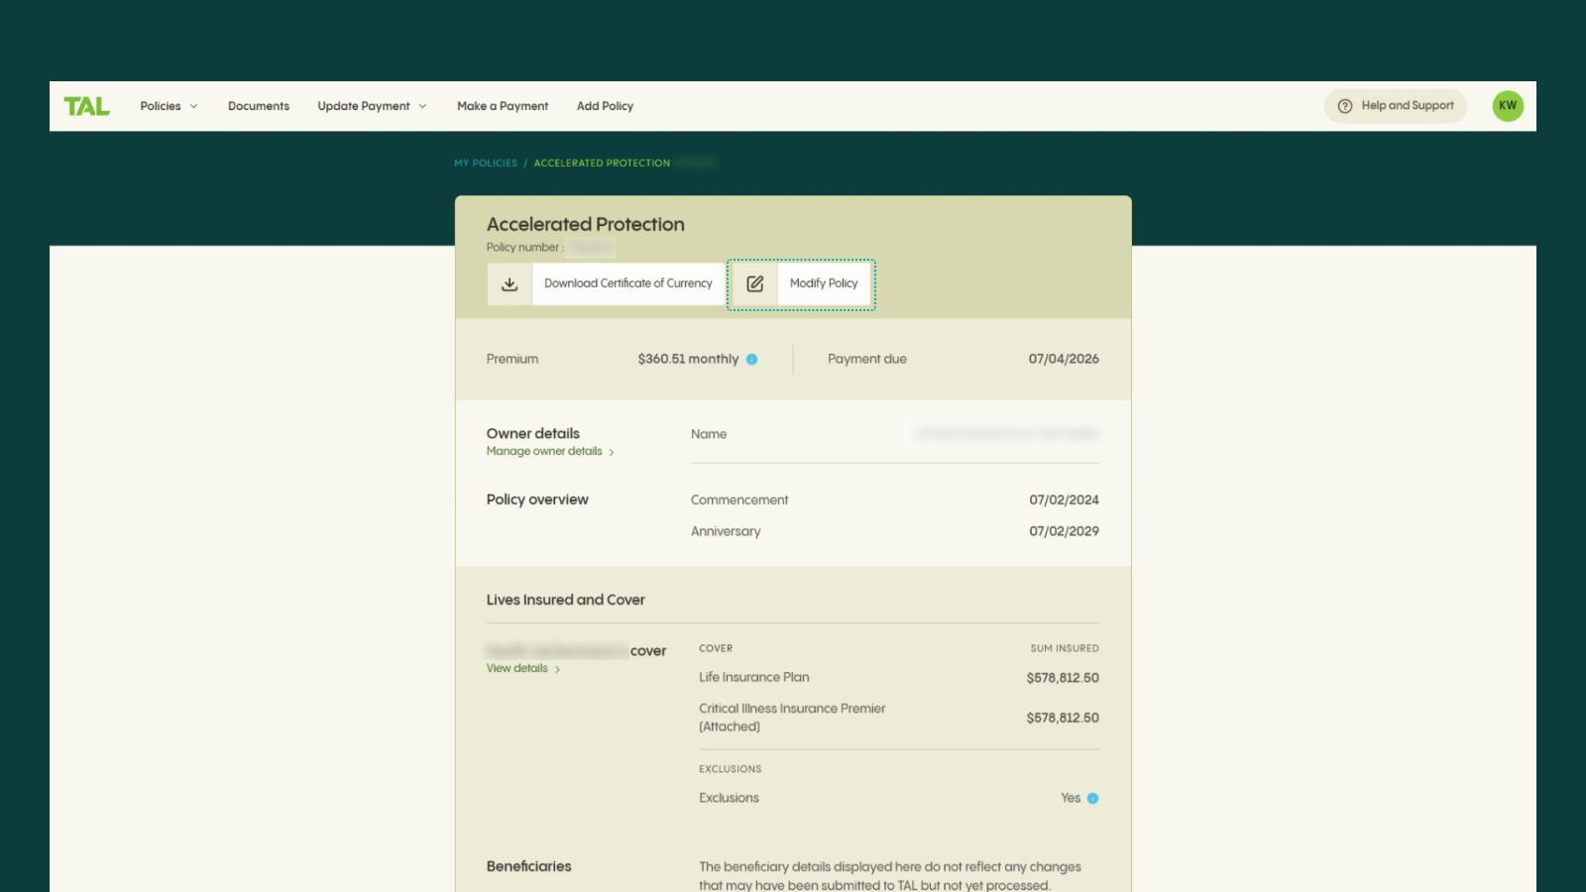
Task: Click commencement date 07/02/2024
Action: (x=1064, y=501)
